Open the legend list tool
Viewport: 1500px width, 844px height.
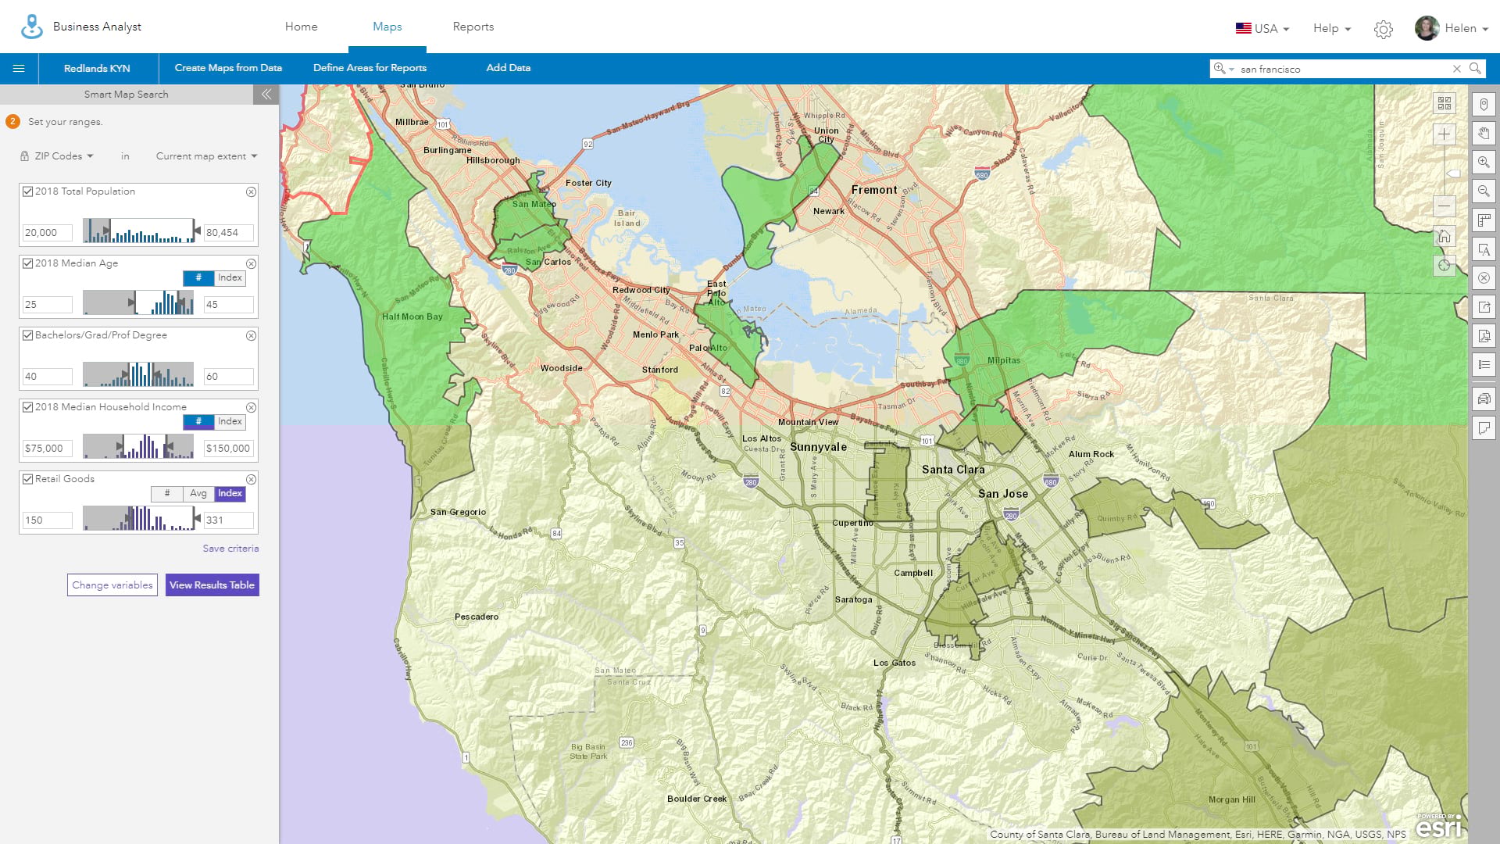click(1484, 365)
